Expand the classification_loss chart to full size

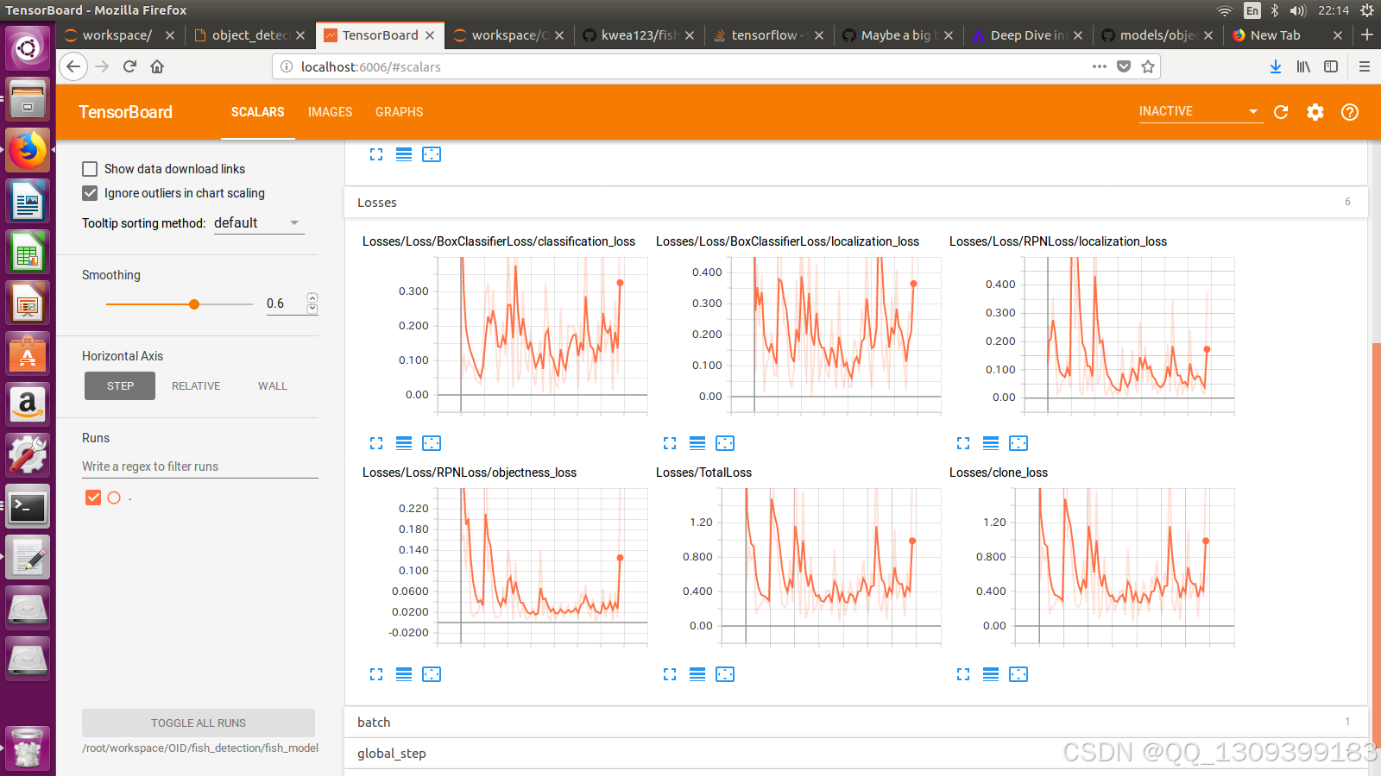point(376,443)
